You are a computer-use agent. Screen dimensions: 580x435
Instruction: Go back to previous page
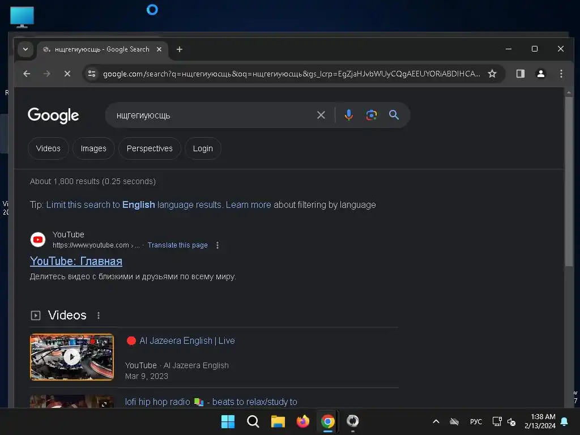(27, 74)
